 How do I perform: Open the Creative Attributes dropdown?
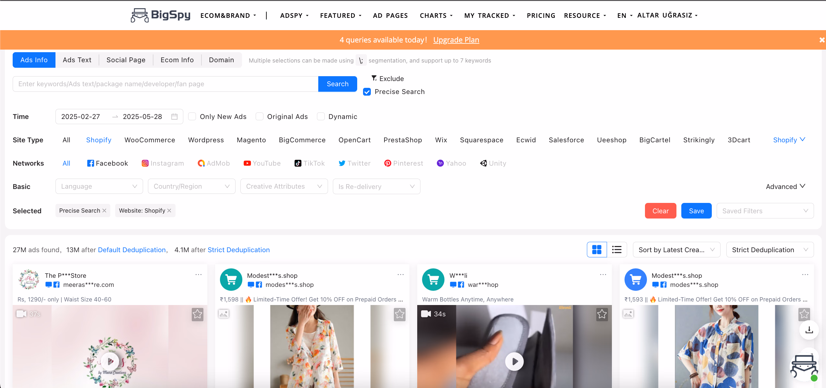[x=284, y=186]
